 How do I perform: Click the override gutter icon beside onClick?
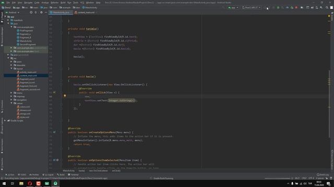[54, 92]
